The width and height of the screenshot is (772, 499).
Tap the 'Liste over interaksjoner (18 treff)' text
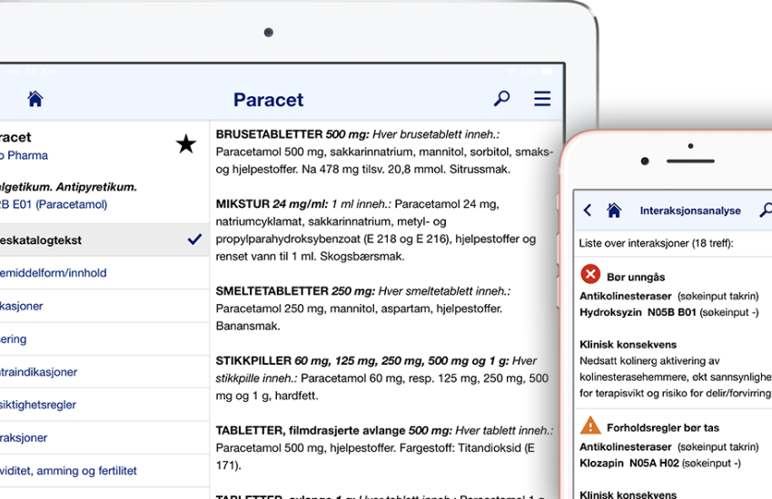[x=657, y=243]
